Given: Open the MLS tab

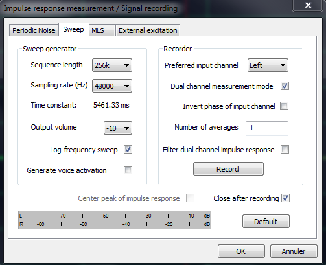Looking at the screenshot, I should tap(102, 30).
